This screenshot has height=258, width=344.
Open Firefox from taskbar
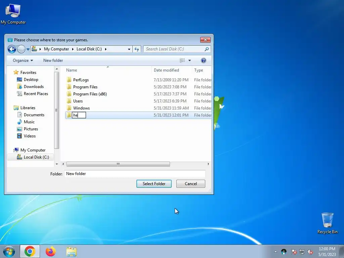click(50, 251)
